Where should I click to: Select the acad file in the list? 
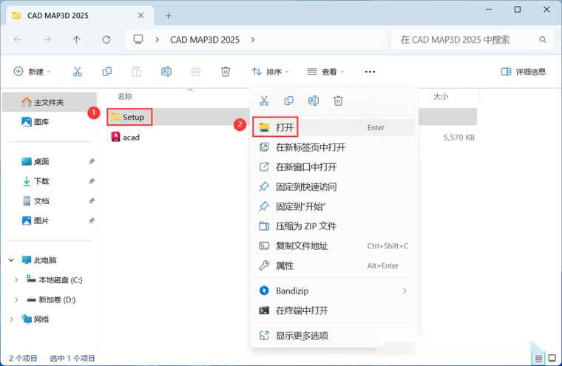131,137
